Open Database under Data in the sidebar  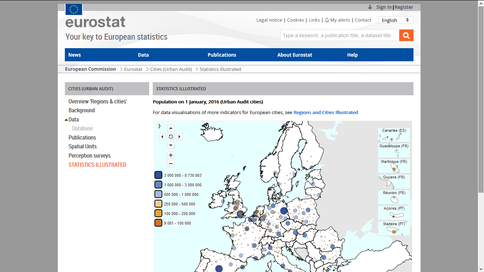83,129
